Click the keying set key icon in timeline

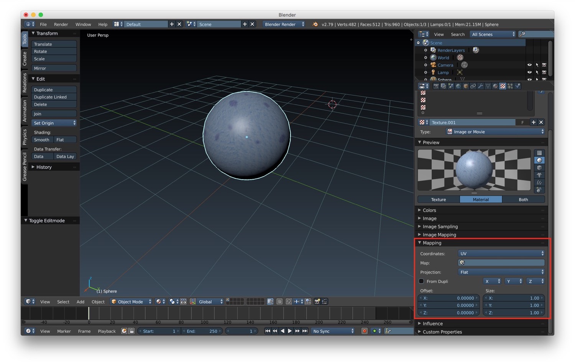(x=388, y=331)
